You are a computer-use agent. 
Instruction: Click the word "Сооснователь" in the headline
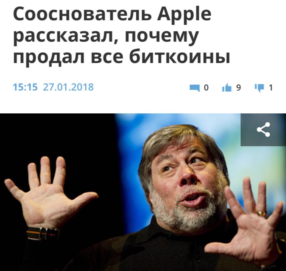coord(82,14)
